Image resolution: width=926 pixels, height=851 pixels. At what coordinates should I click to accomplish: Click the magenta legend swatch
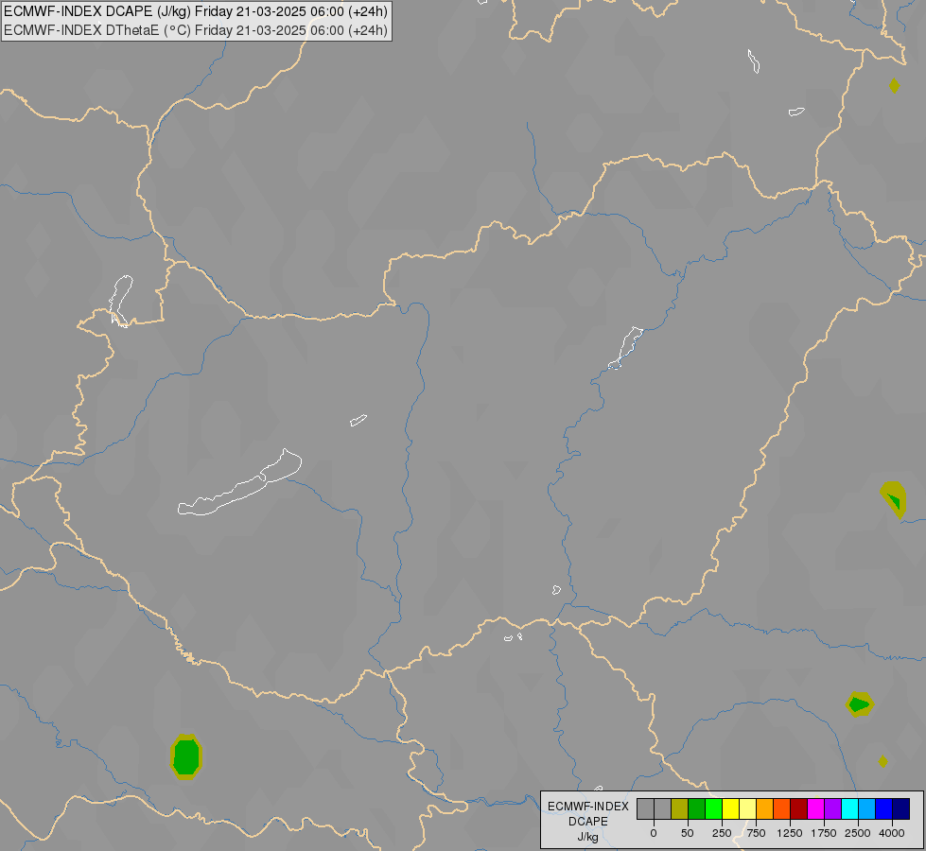pos(816,809)
